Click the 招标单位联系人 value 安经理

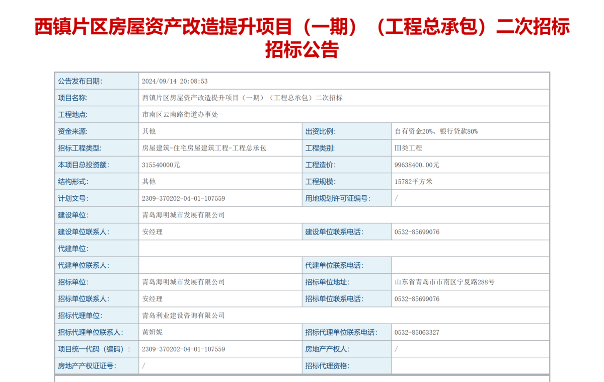pyautogui.click(x=153, y=299)
